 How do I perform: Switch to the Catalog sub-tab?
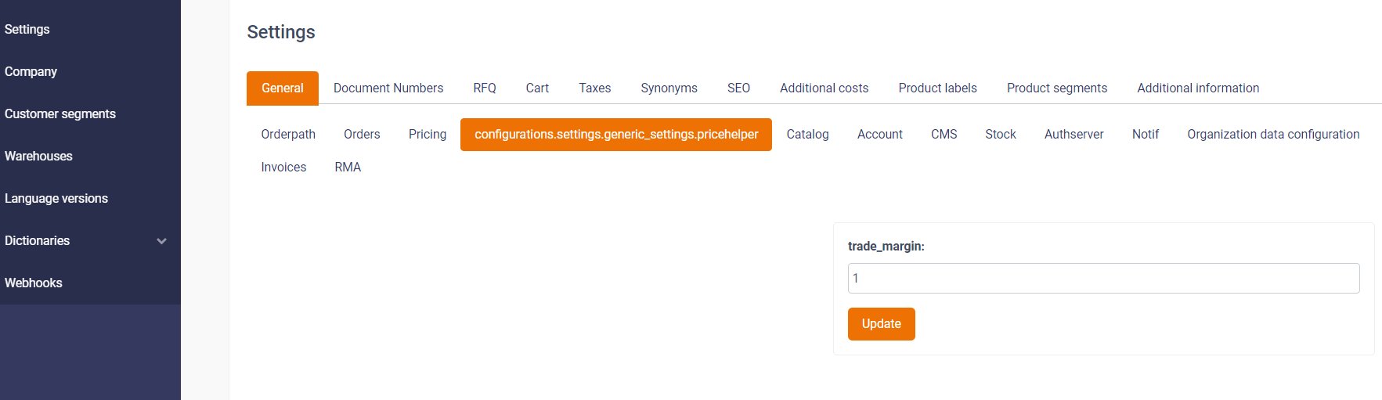[x=807, y=135]
